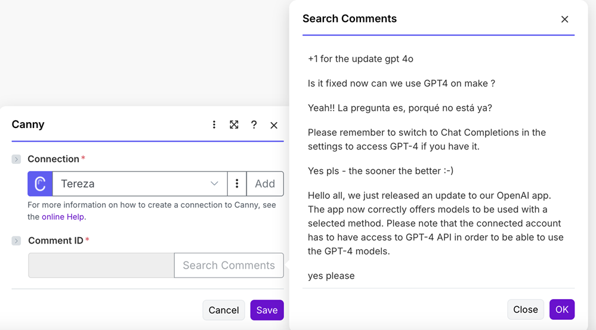Viewport: 596px width, 330px height.
Task: Open connection options dots next to Tereza
Action: 237,183
